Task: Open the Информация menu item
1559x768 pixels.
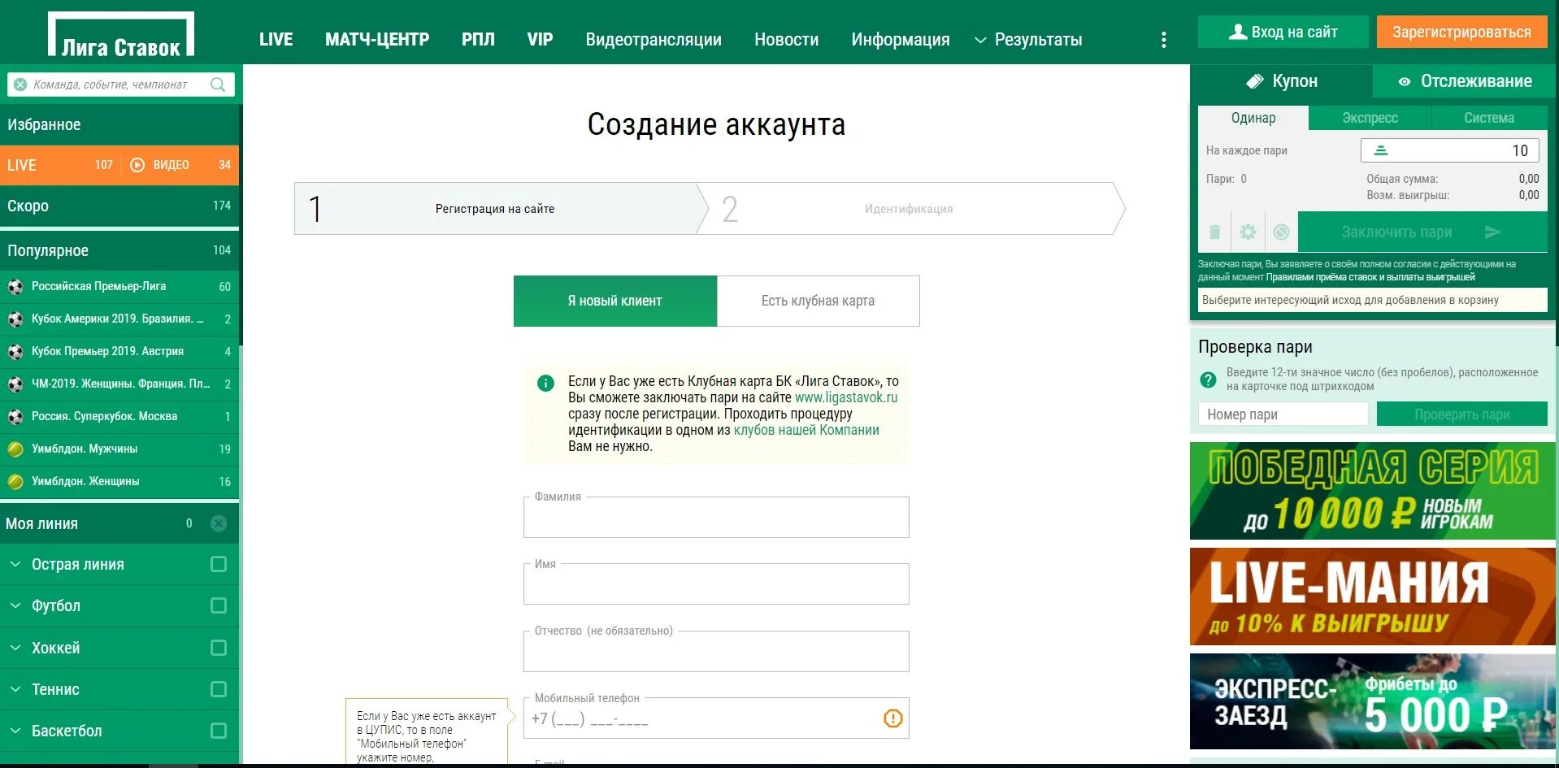Action: (901, 40)
